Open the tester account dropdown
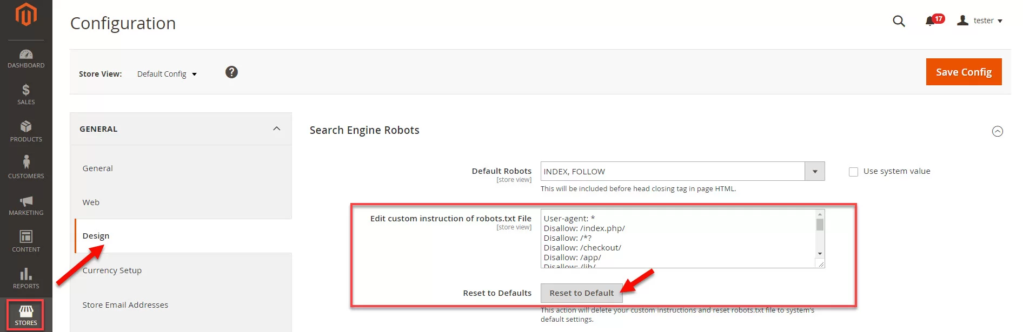 point(980,21)
